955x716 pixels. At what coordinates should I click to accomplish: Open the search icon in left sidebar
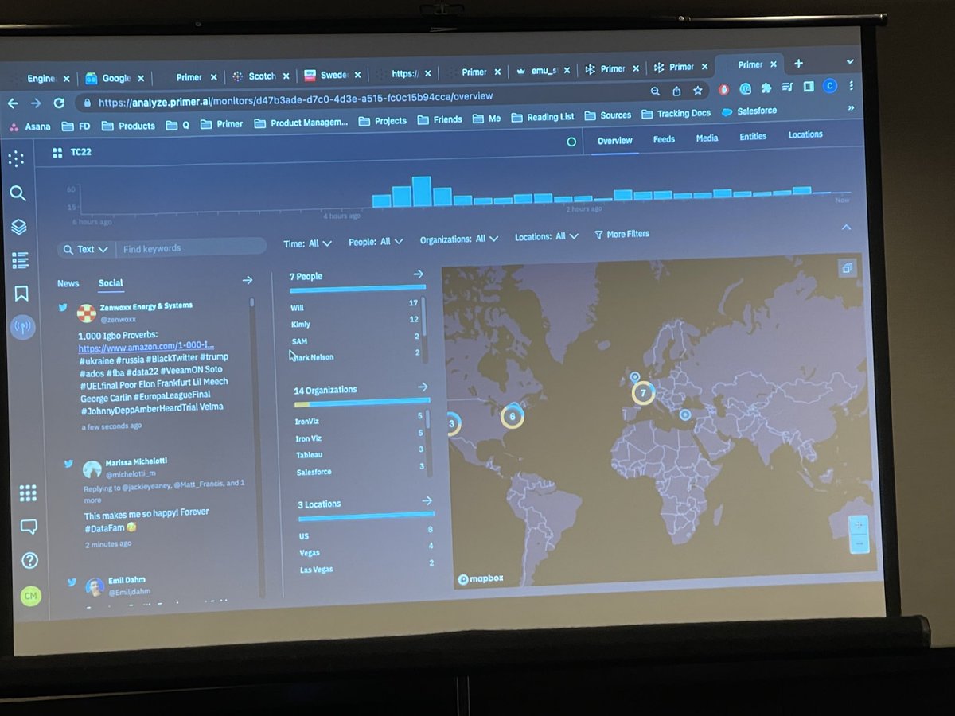click(x=18, y=193)
